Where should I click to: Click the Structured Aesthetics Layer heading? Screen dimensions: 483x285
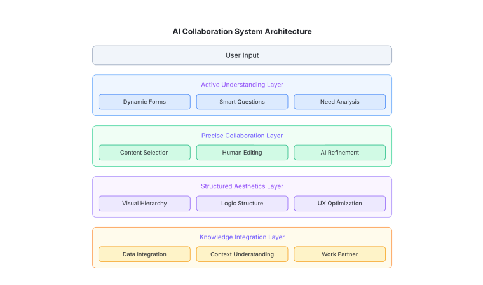pos(242,186)
